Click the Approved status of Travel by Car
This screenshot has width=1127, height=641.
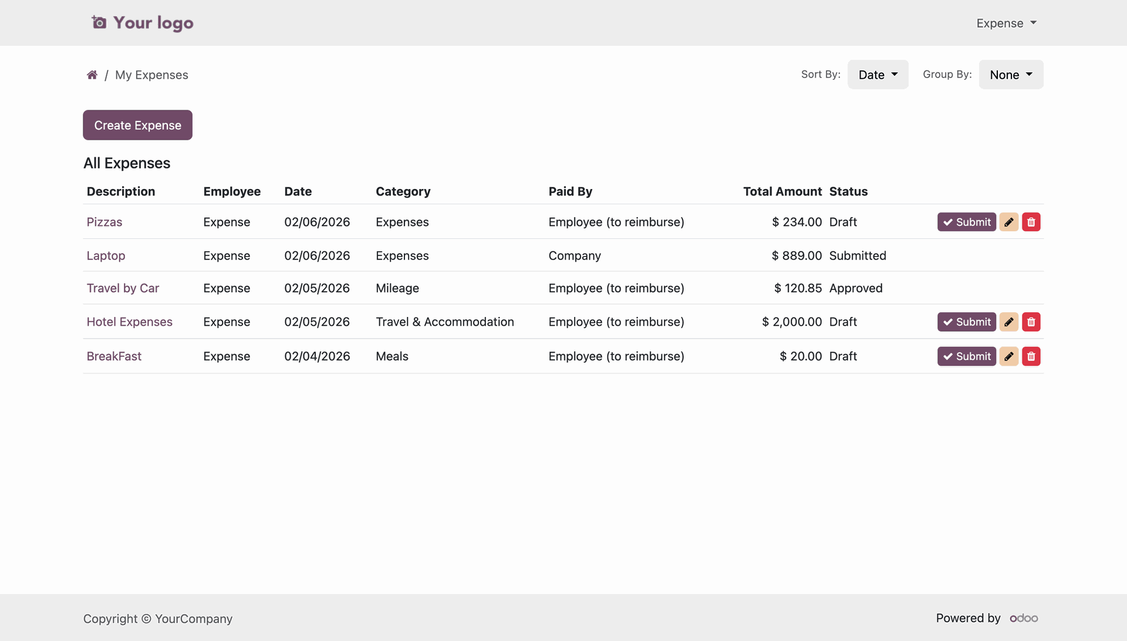(856, 288)
